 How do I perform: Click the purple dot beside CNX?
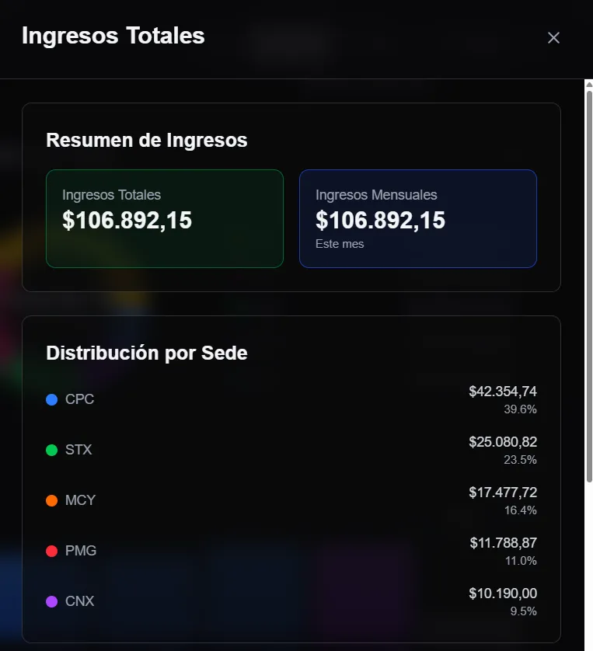[x=50, y=601]
